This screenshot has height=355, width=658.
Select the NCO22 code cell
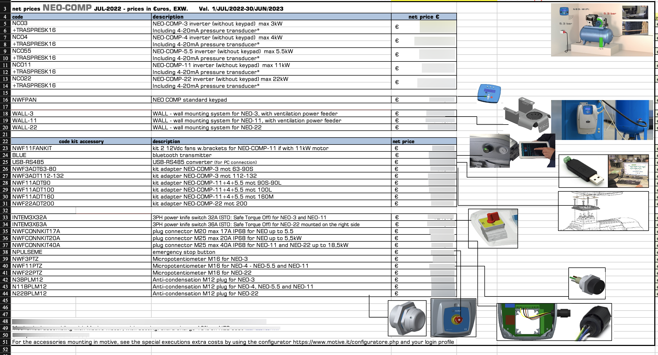point(81,79)
